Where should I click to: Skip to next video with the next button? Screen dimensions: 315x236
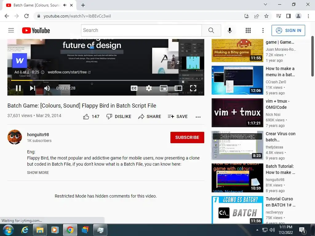[x=33, y=88]
